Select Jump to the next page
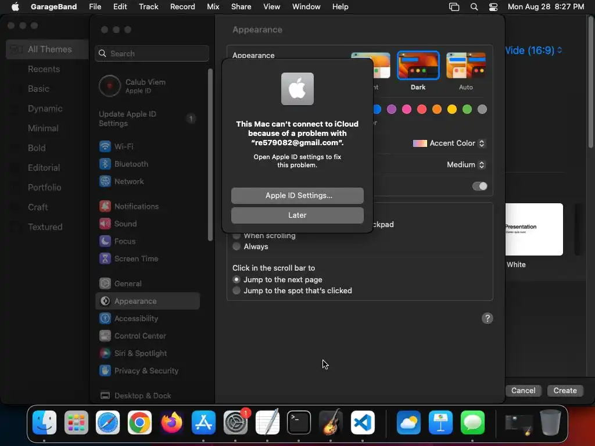Image resolution: width=595 pixels, height=446 pixels. [x=236, y=279]
